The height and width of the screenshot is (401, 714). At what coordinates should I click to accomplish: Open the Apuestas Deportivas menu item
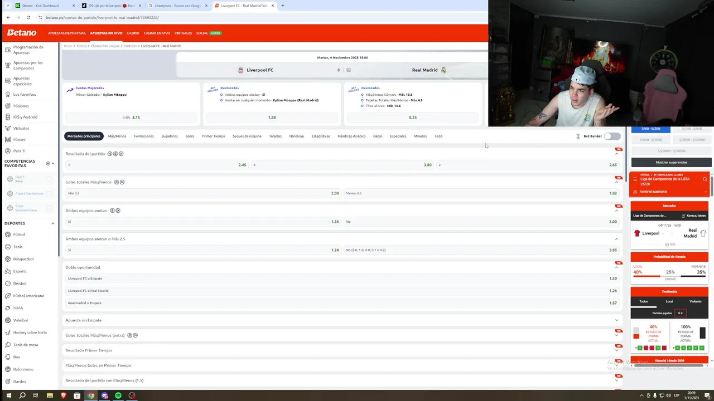[67, 33]
